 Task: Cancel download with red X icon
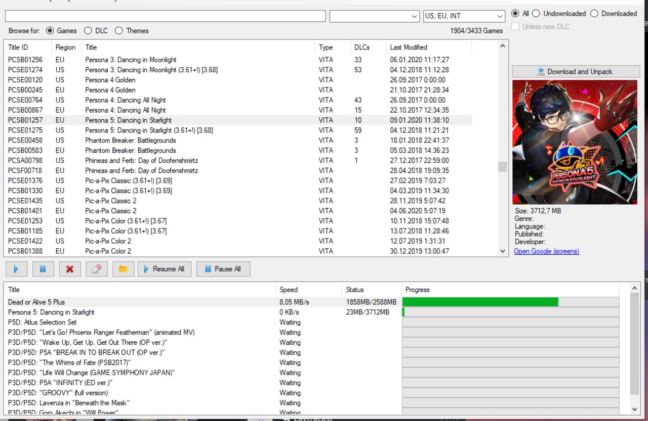[x=70, y=269]
